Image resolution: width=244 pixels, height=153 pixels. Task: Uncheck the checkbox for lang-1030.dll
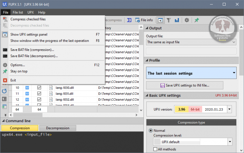click(39, 88)
